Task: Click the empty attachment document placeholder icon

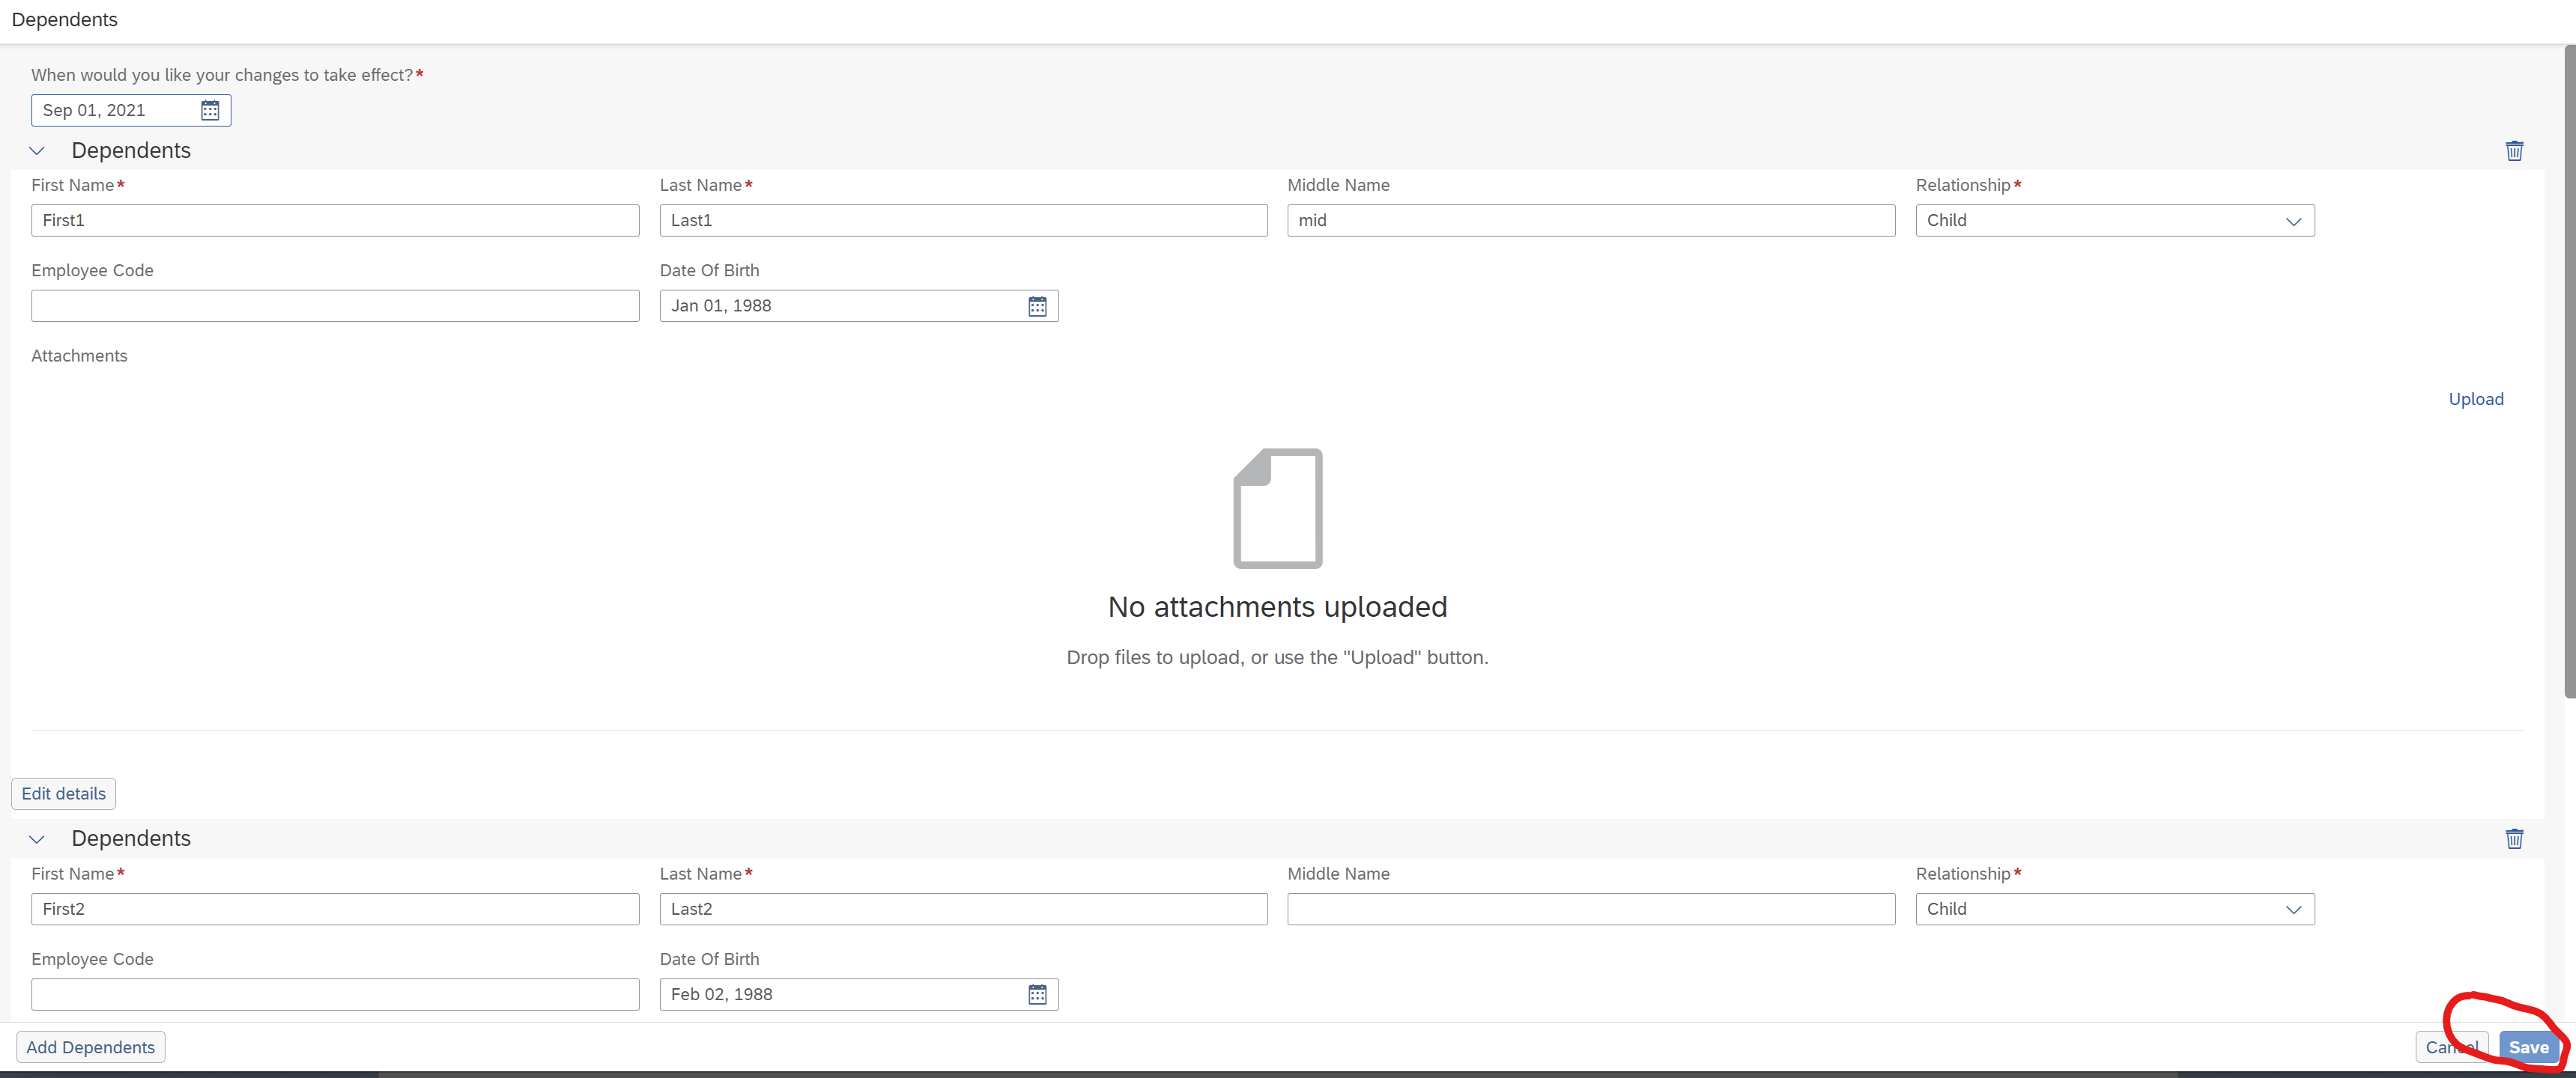Action: (1277, 508)
